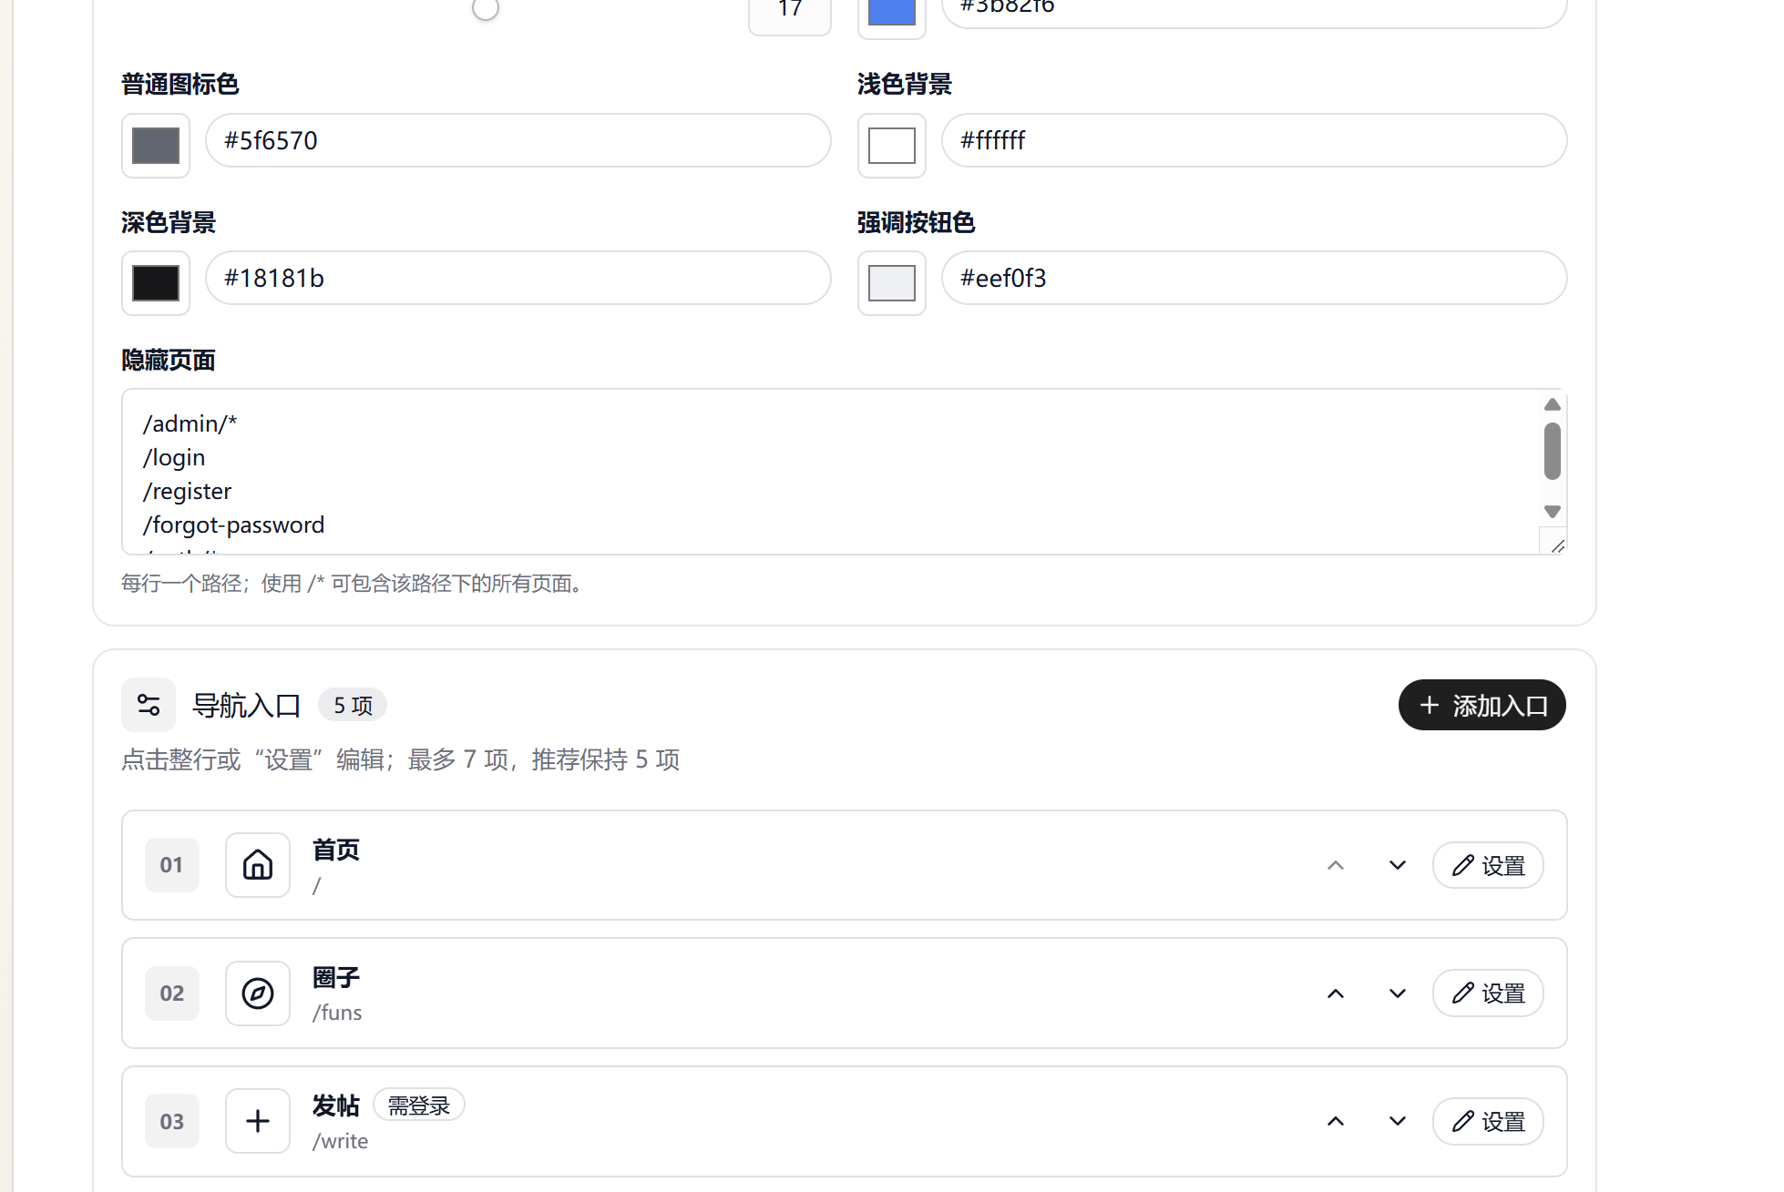Click the 01 index badge
The width and height of the screenshot is (1784, 1192).
tap(172, 865)
